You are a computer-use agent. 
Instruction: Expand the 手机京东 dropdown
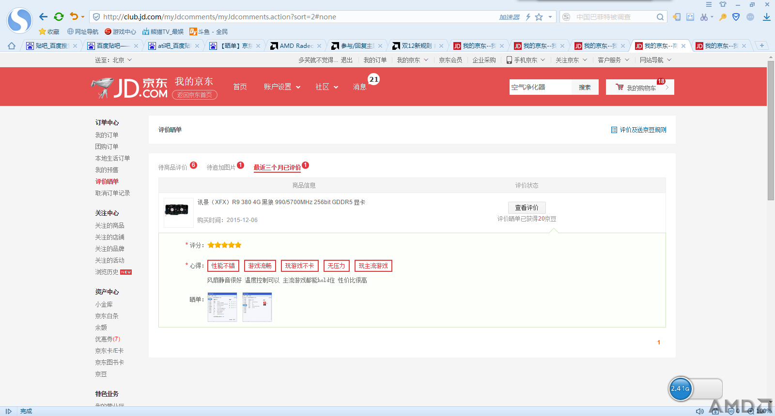526,60
